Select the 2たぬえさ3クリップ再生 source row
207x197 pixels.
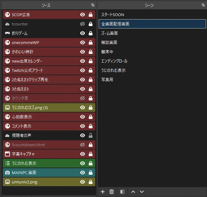(x=49, y=80)
